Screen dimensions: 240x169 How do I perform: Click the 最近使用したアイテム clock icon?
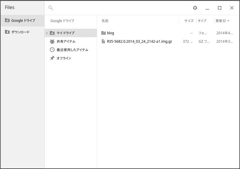click(x=52, y=50)
